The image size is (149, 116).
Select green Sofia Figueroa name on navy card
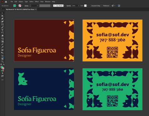click(37, 99)
